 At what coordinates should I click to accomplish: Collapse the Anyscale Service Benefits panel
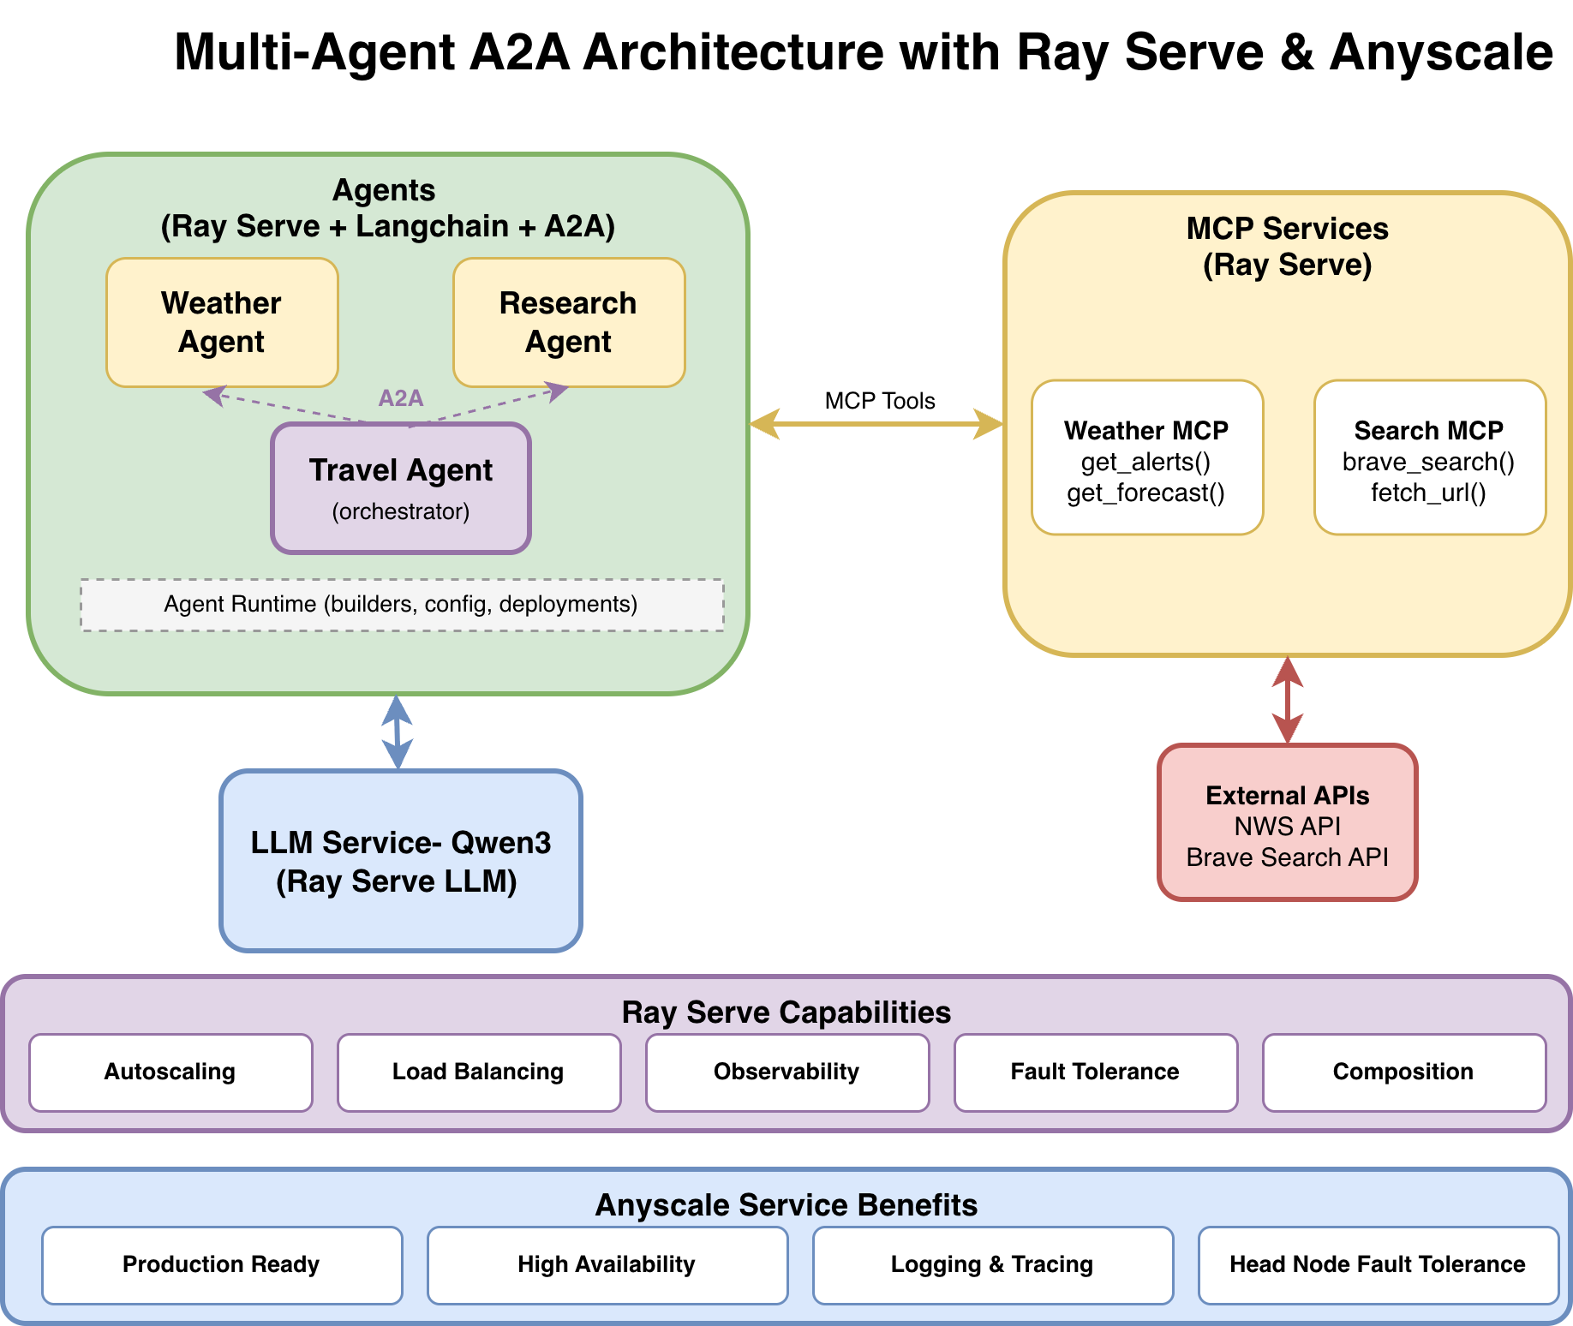786,1204
